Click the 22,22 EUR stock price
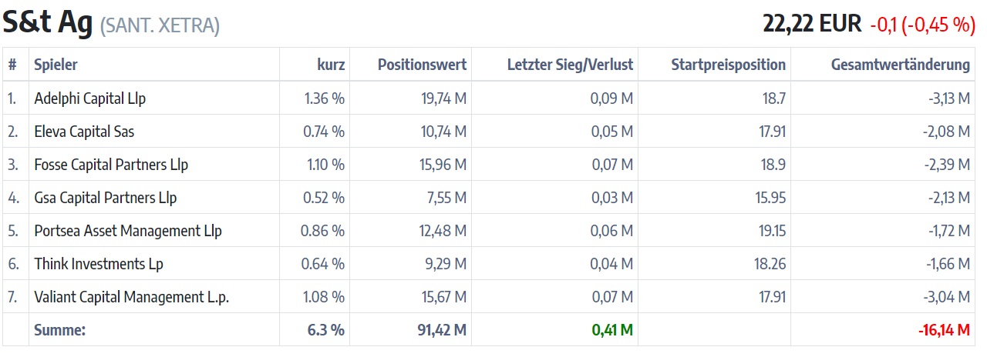 click(812, 24)
